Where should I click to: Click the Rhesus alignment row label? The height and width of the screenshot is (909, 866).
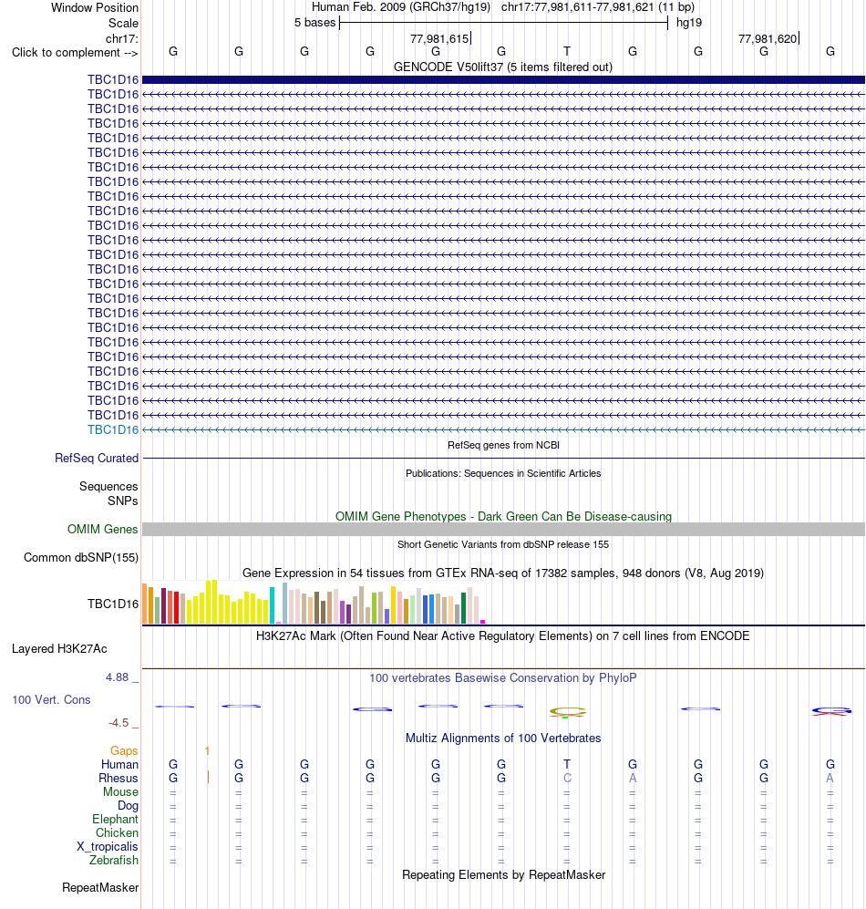pyautogui.click(x=119, y=778)
